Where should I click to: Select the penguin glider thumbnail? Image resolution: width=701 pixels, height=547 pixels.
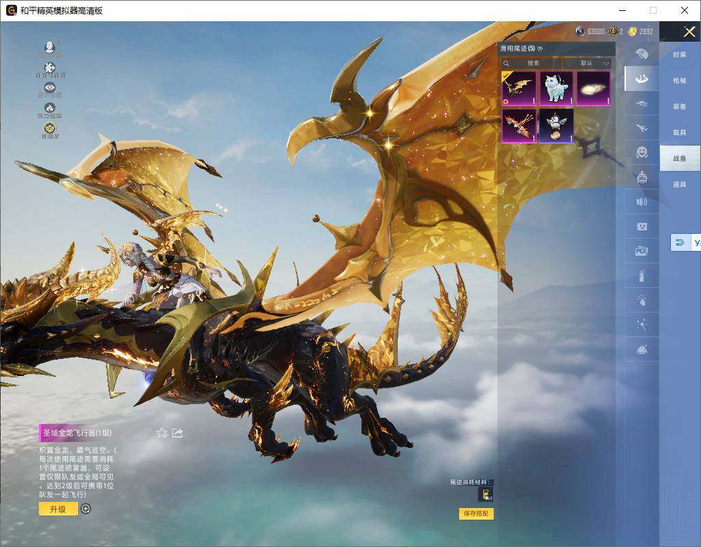(x=556, y=126)
